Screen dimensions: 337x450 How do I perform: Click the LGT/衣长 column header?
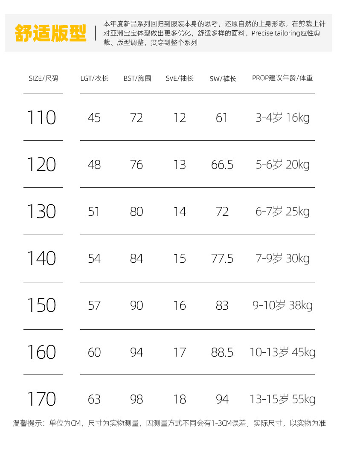click(x=94, y=78)
